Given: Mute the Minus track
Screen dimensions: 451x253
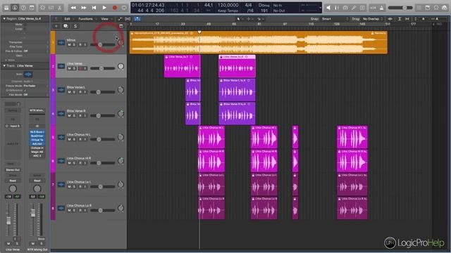Looking at the screenshot, I should (69, 45).
